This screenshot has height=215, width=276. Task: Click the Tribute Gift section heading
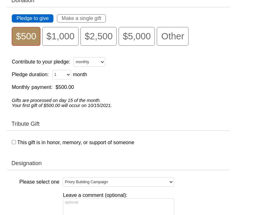25,124
